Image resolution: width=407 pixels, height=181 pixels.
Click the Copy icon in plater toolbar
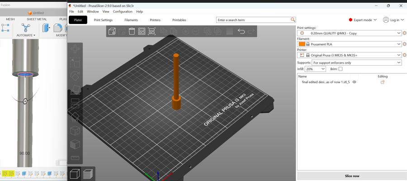164,31
